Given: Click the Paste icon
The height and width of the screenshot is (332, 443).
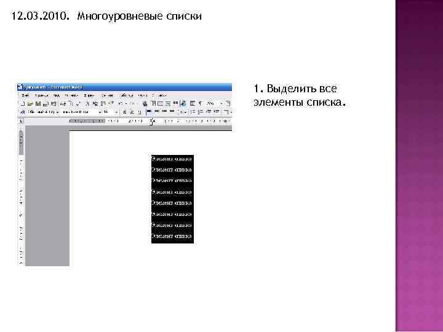Looking at the screenshot, I should 103,104.
